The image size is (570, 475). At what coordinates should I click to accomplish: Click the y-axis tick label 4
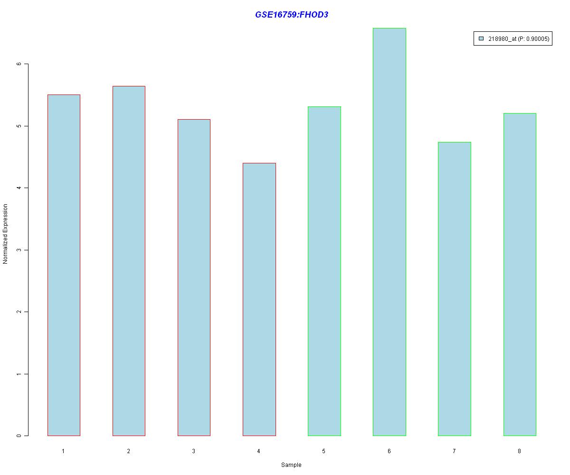click(x=19, y=188)
